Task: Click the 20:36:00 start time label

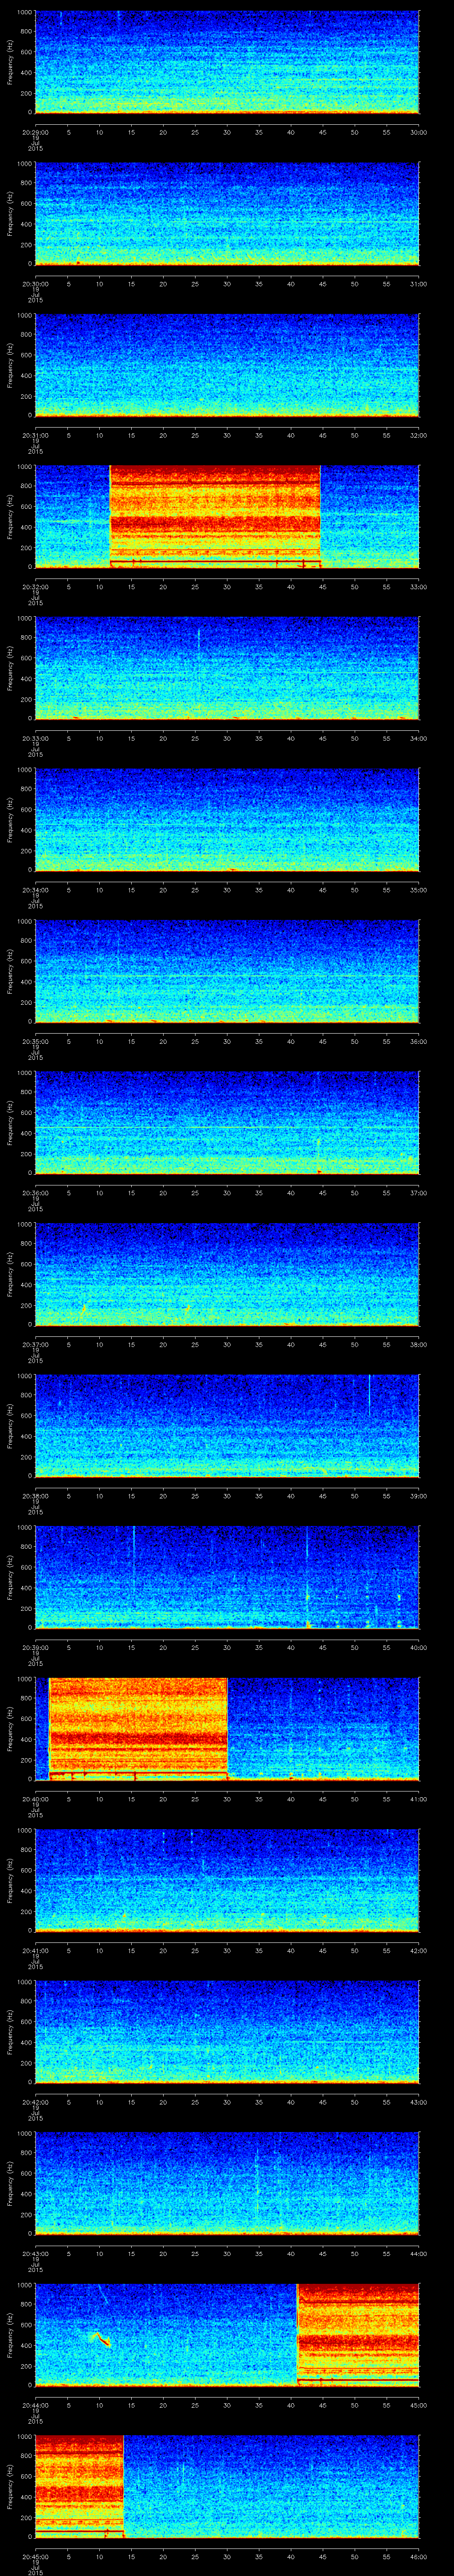Action: click(35, 1193)
